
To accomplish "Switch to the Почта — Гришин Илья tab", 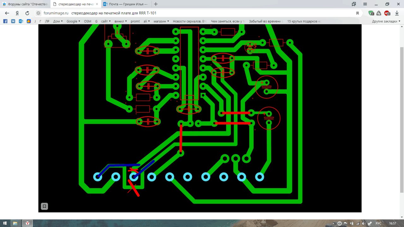I will pyautogui.click(x=126, y=4).
